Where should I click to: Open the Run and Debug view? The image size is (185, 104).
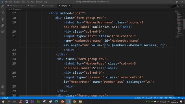pyautogui.click(x=3, y=25)
